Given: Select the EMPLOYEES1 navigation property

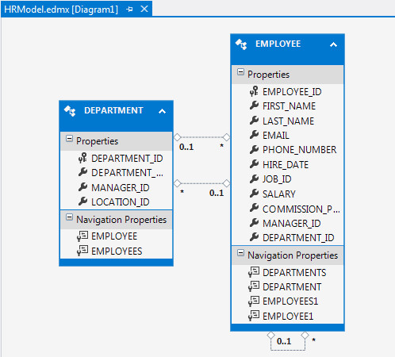Looking at the screenshot, I should coord(290,301).
